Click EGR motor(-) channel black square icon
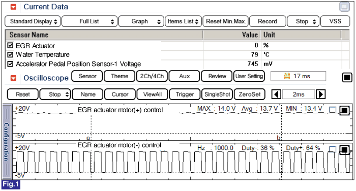The height and width of the screenshot is (191, 356). point(344,150)
